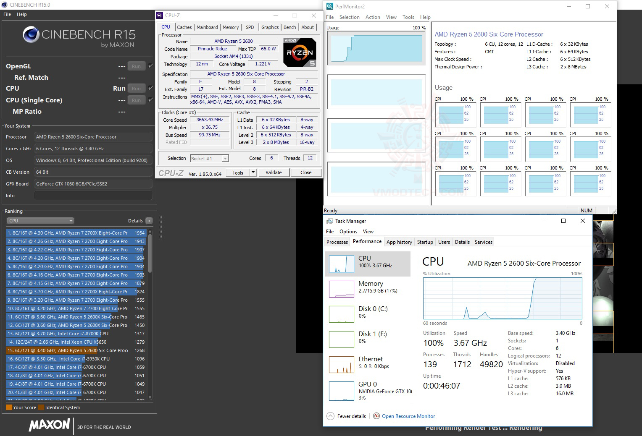Open the Selection menu in PerfMonitor2
This screenshot has width=642, height=436.
[x=350, y=17]
